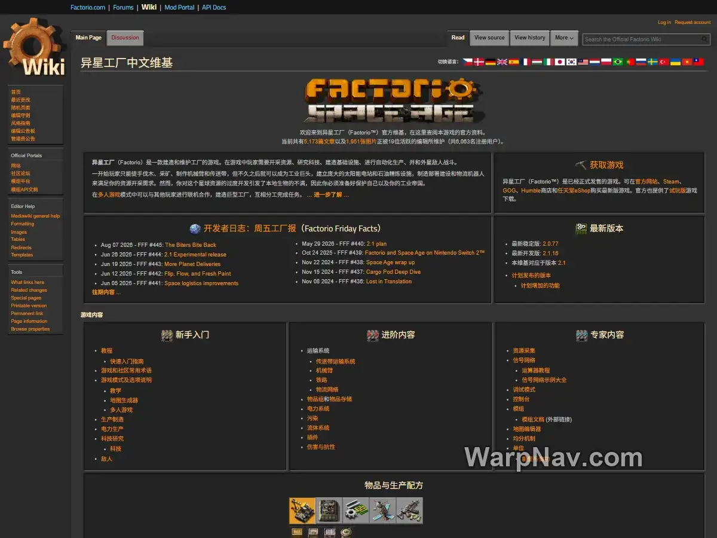Choose the Vietnamese flag language

(x=687, y=62)
